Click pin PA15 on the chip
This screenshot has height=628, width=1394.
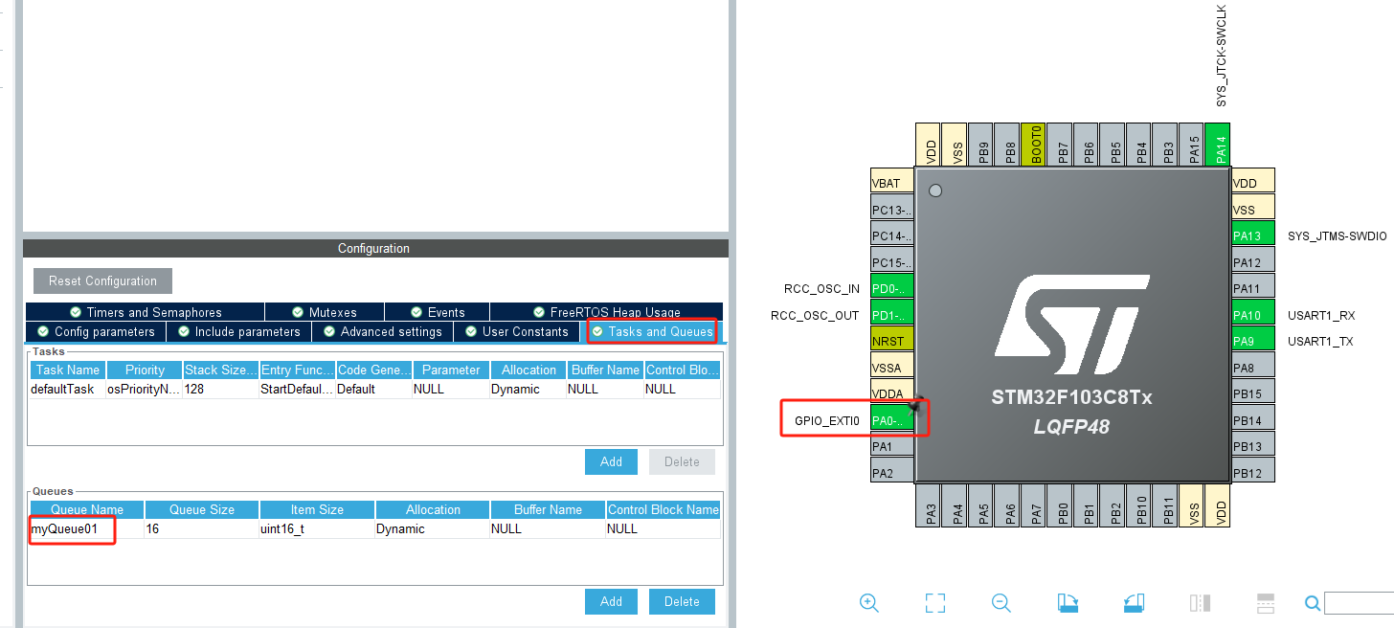click(x=1191, y=145)
